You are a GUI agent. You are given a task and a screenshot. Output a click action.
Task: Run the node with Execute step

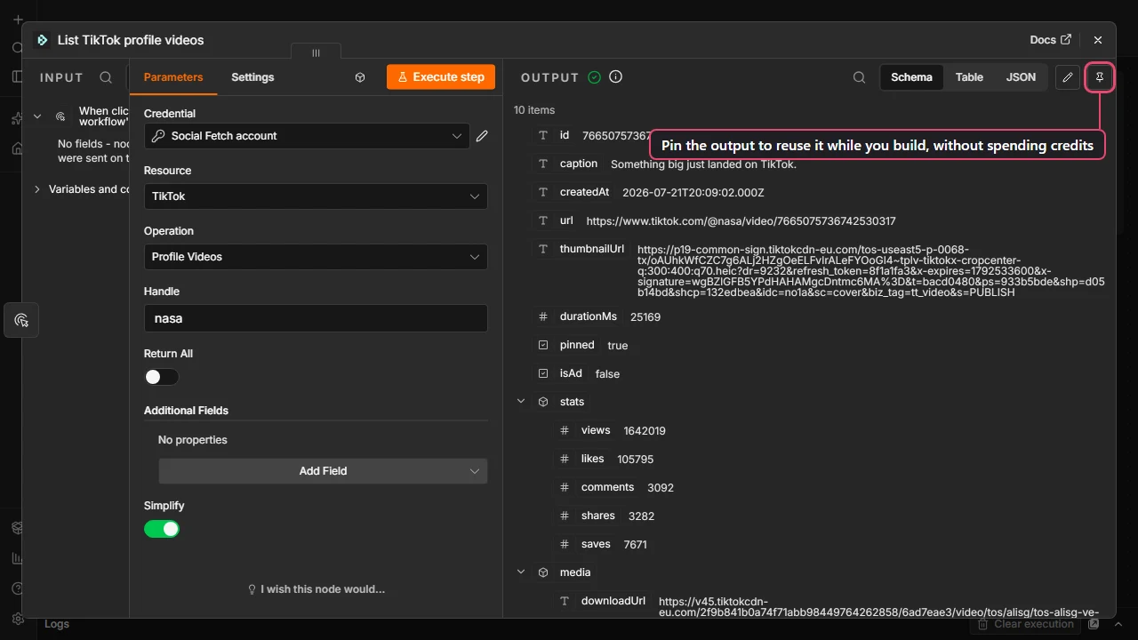tap(440, 77)
